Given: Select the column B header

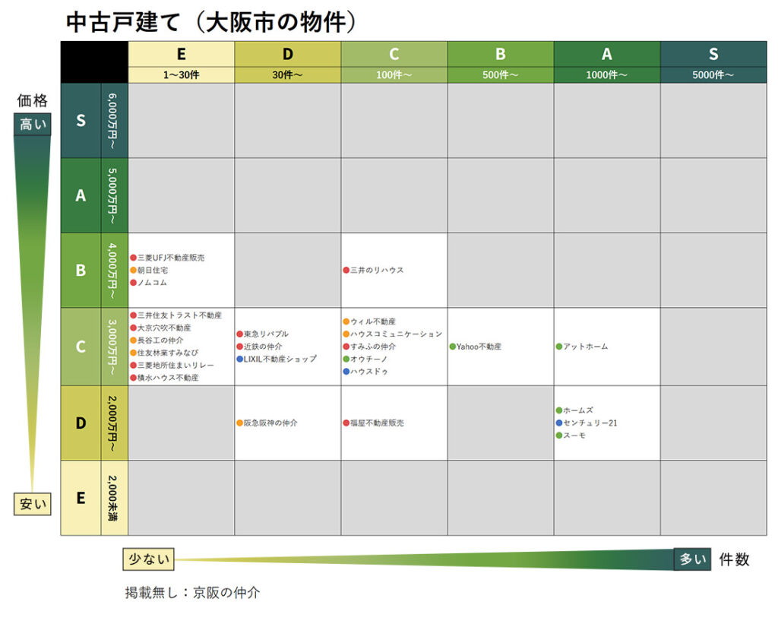Looking at the screenshot, I should tap(500, 54).
